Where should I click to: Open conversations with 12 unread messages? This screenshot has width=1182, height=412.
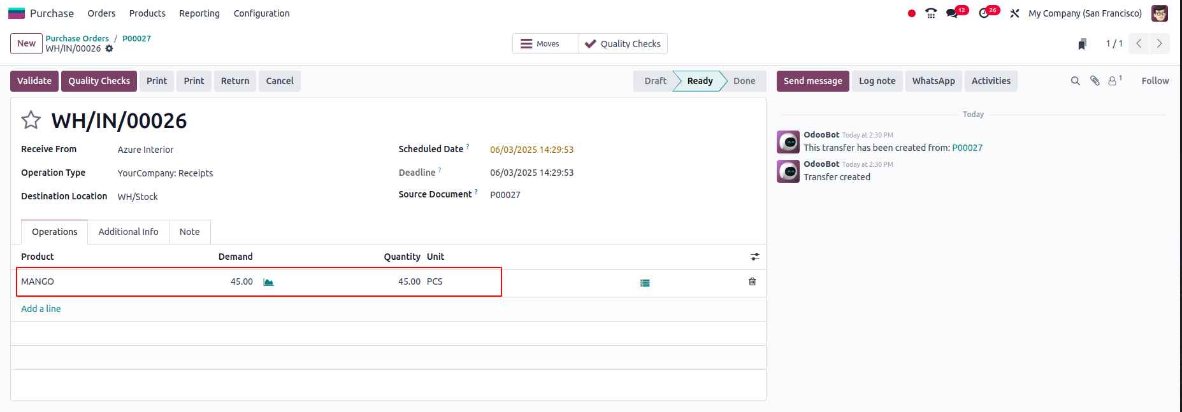pos(957,13)
